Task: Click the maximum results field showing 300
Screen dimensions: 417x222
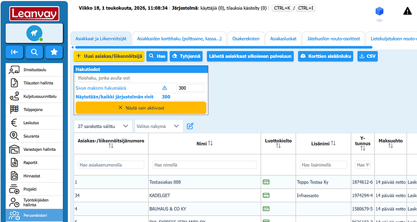Action: 190,88
